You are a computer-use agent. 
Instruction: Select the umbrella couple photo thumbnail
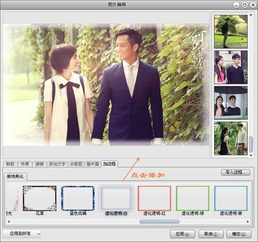click(231, 103)
